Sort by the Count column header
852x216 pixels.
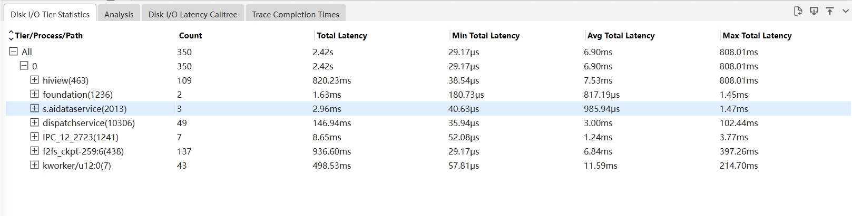pos(190,36)
